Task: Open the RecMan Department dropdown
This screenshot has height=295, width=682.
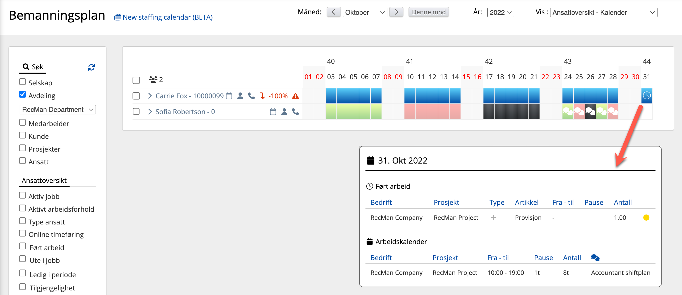Action: coord(58,110)
